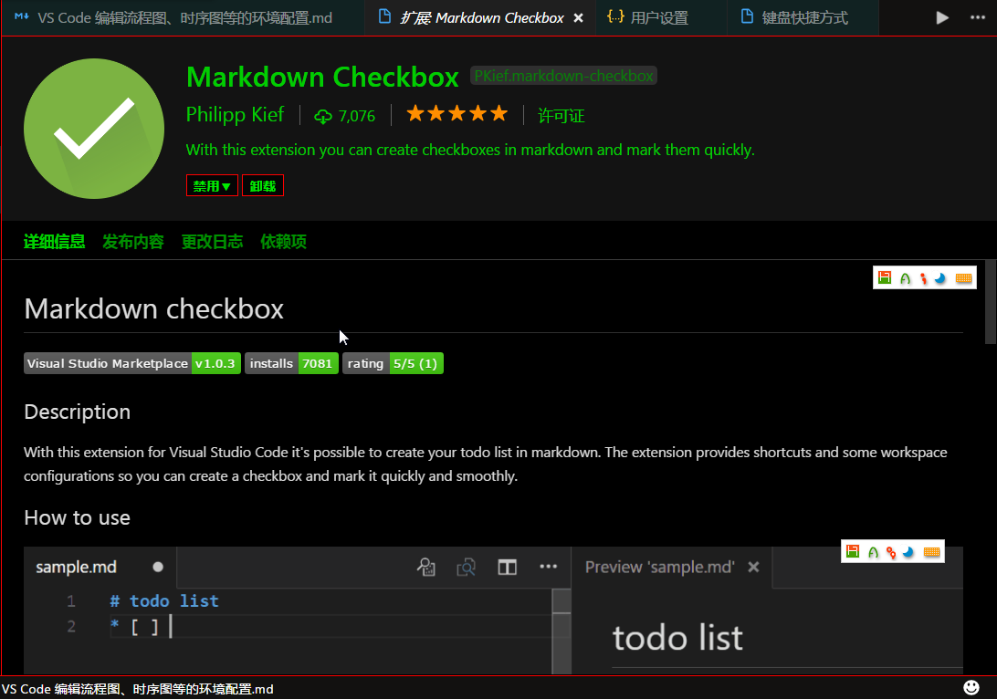Open the 禁用 disable dropdown

212,185
